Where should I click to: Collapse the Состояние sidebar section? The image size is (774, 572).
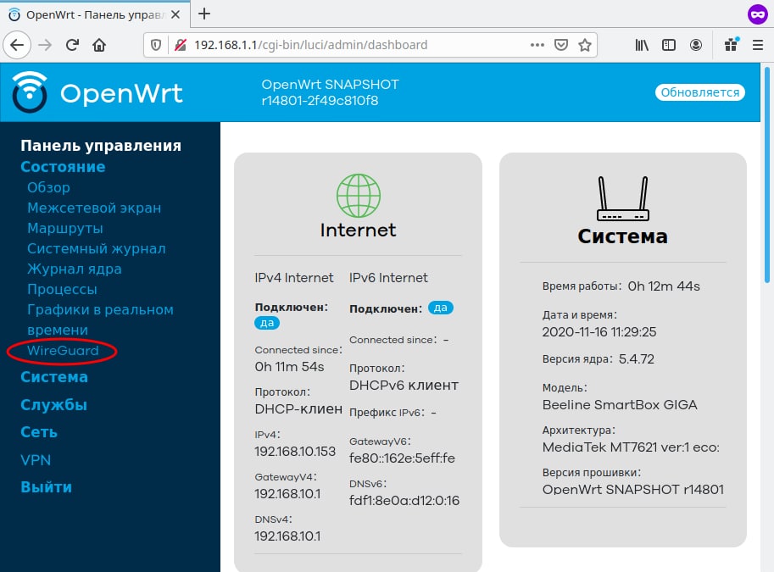tap(63, 167)
